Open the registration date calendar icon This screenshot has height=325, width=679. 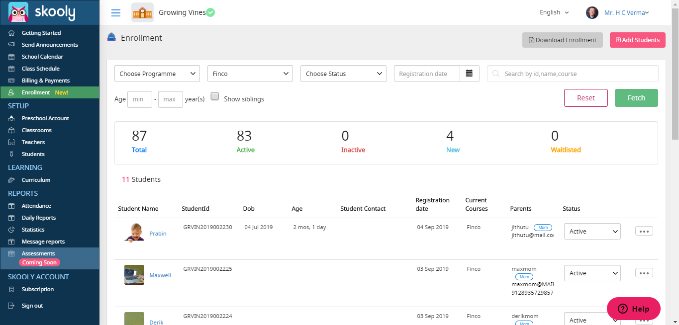[x=469, y=74]
